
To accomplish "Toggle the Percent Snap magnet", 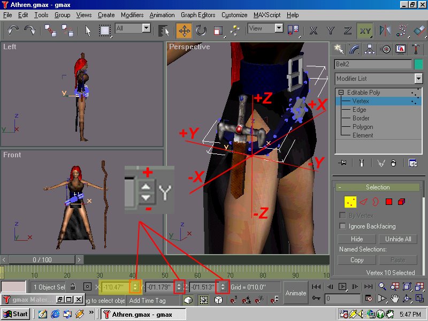I will [259, 300].
